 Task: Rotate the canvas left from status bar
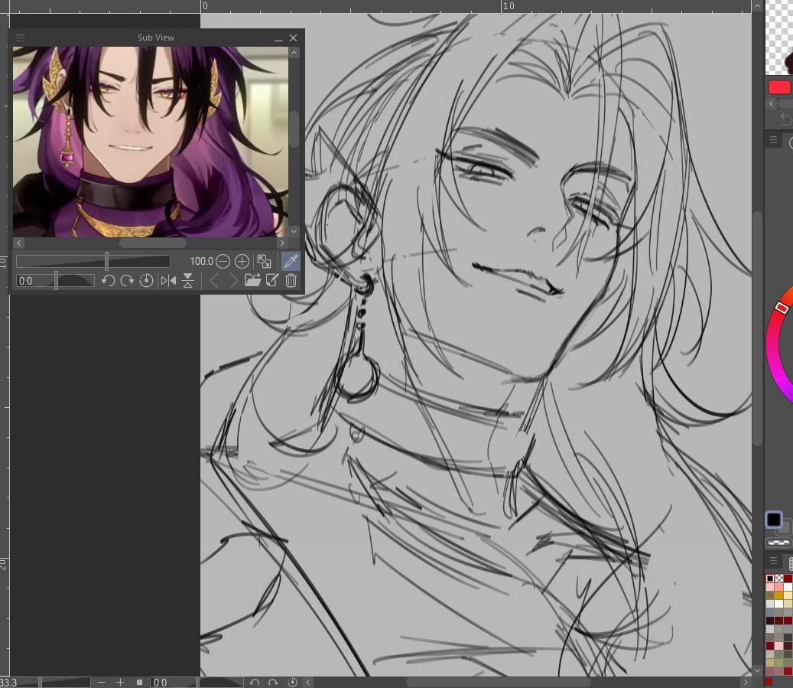pos(255,683)
